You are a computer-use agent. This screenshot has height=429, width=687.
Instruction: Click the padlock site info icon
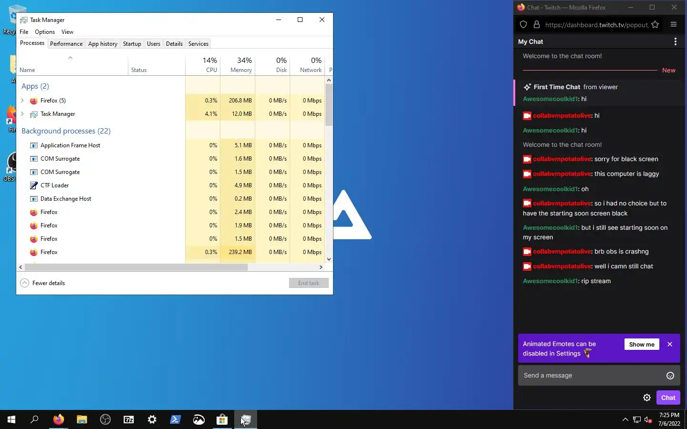point(537,24)
